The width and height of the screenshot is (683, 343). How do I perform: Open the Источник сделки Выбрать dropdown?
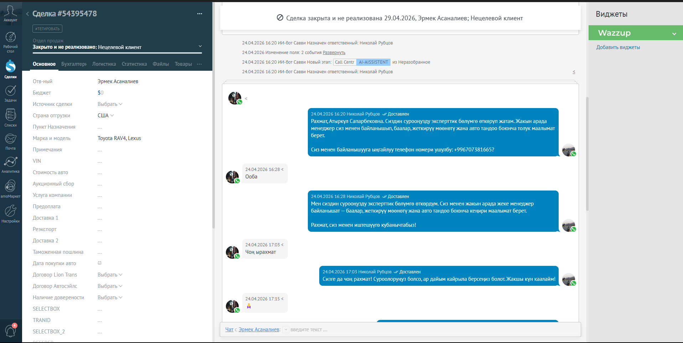coord(110,104)
